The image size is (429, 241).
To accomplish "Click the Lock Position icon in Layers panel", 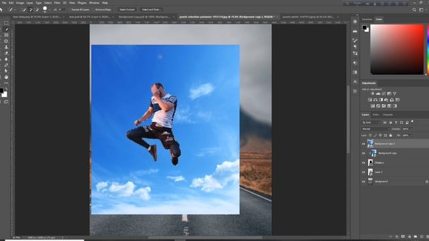I will pos(380,135).
